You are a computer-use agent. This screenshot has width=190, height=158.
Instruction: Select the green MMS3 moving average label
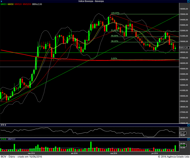(4, 4)
